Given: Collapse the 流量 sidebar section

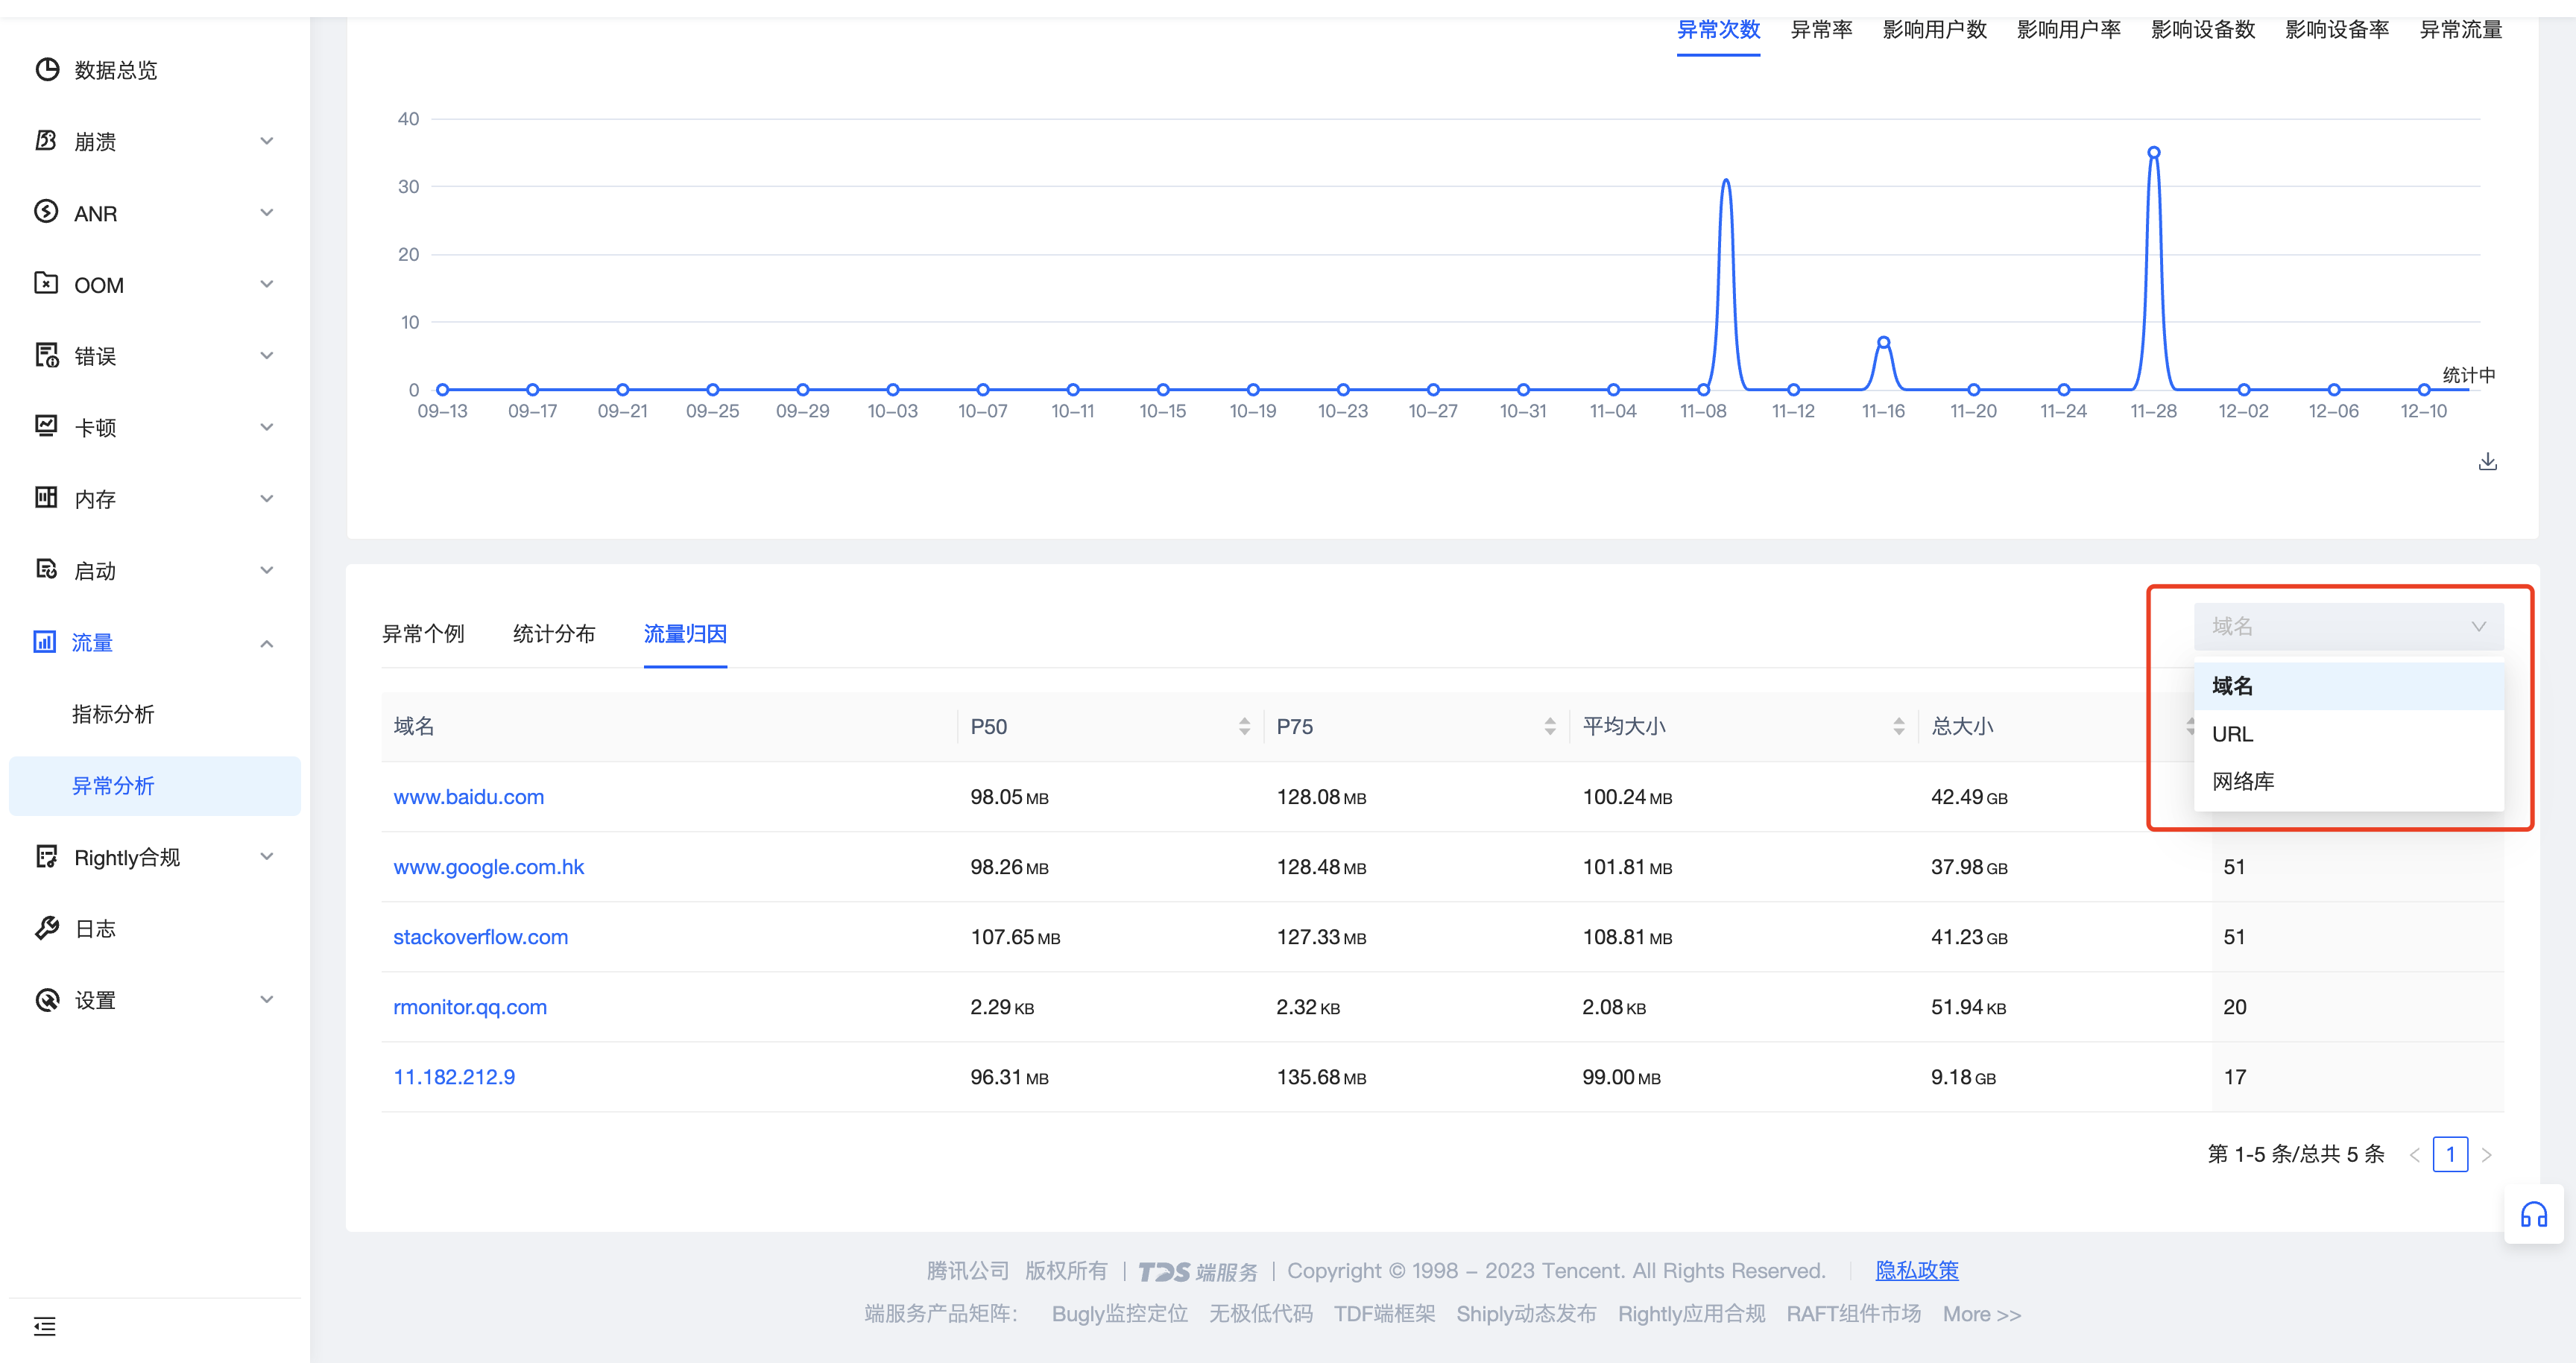Looking at the screenshot, I should pyautogui.click(x=266, y=643).
